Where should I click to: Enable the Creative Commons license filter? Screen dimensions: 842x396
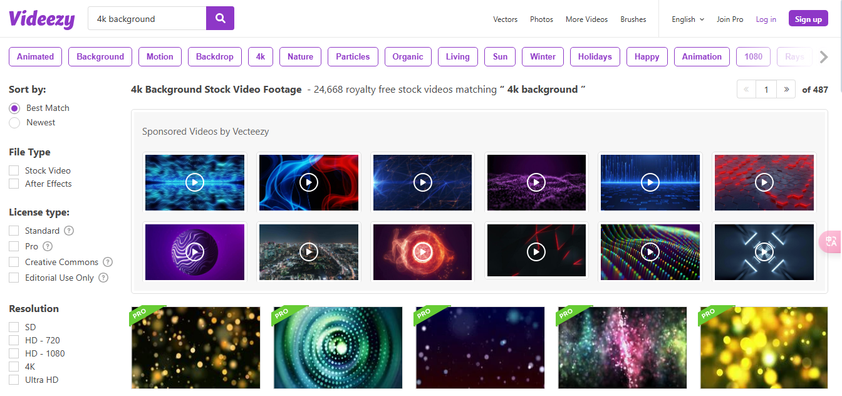tap(14, 262)
